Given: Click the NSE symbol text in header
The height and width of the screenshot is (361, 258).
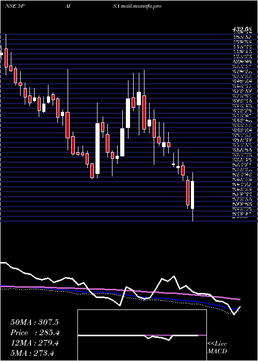Looking at the screenshot, I should [x=10, y=6].
